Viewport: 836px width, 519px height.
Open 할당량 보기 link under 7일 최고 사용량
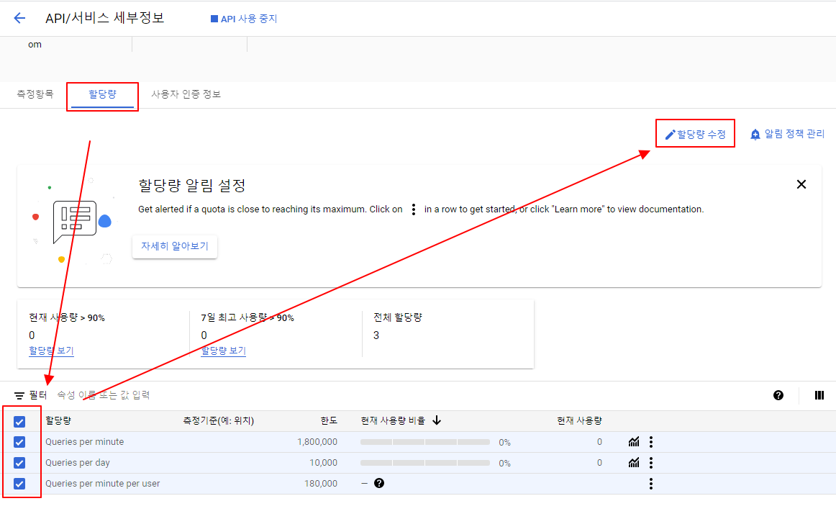click(224, 351)
